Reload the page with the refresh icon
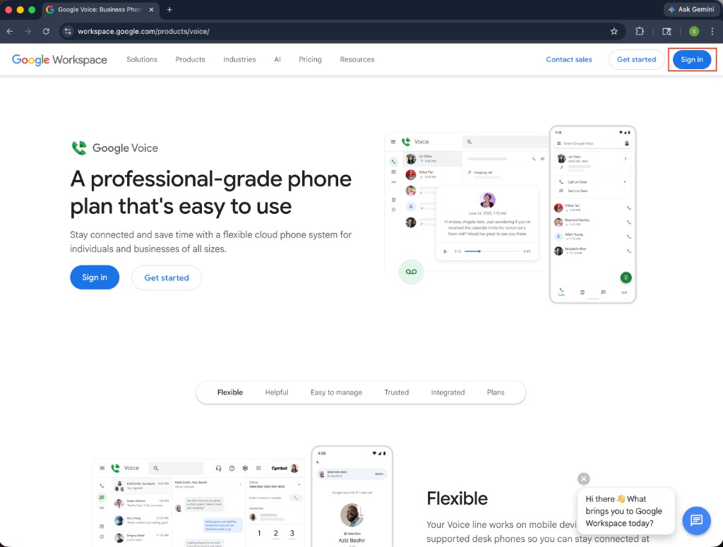This screenshot has width=723, height=547. [x=45, y=31]
